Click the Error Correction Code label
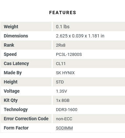 pos(26,119)
